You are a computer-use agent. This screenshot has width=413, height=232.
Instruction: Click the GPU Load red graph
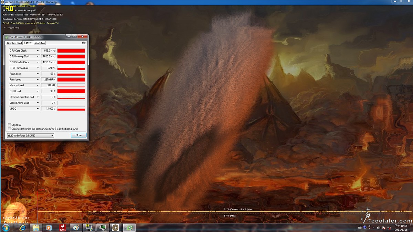click(71, 91)
